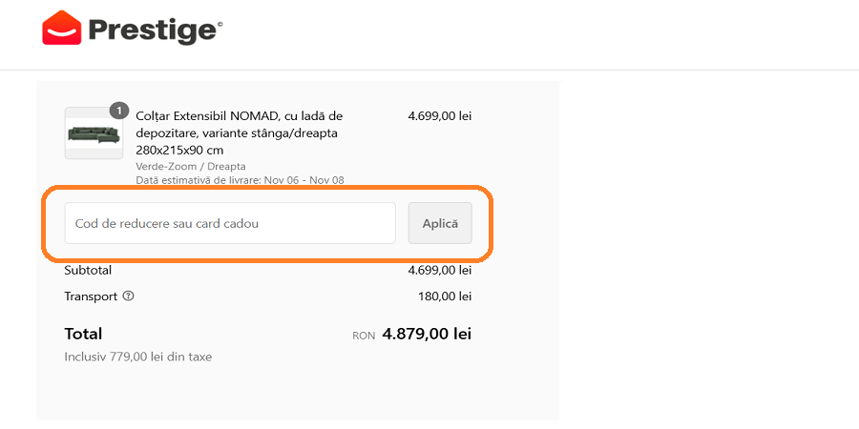
Task: Click the 280x215x90 cm dimensions text
Action: point(179,151)
